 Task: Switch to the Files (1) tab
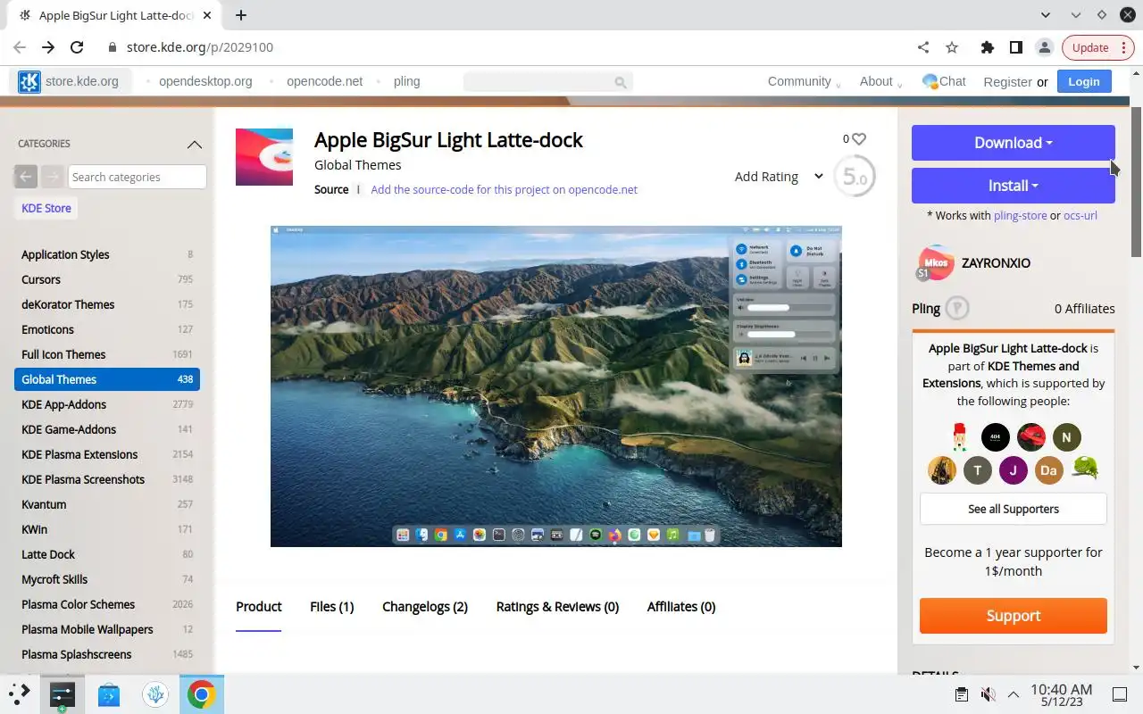pos(332,607)
